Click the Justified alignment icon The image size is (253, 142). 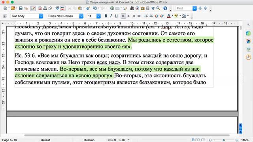[139, 16]
